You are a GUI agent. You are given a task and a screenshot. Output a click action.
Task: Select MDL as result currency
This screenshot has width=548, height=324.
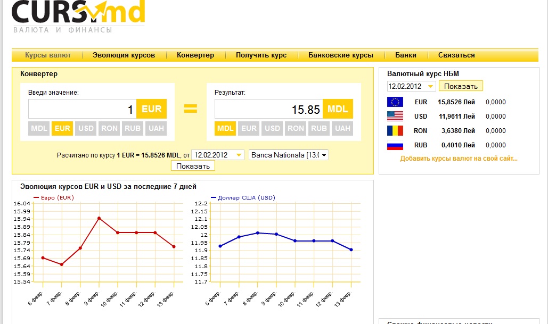tap(225, 128)
